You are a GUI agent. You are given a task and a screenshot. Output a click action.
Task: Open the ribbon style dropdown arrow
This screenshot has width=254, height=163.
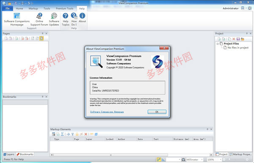(246, 8)
